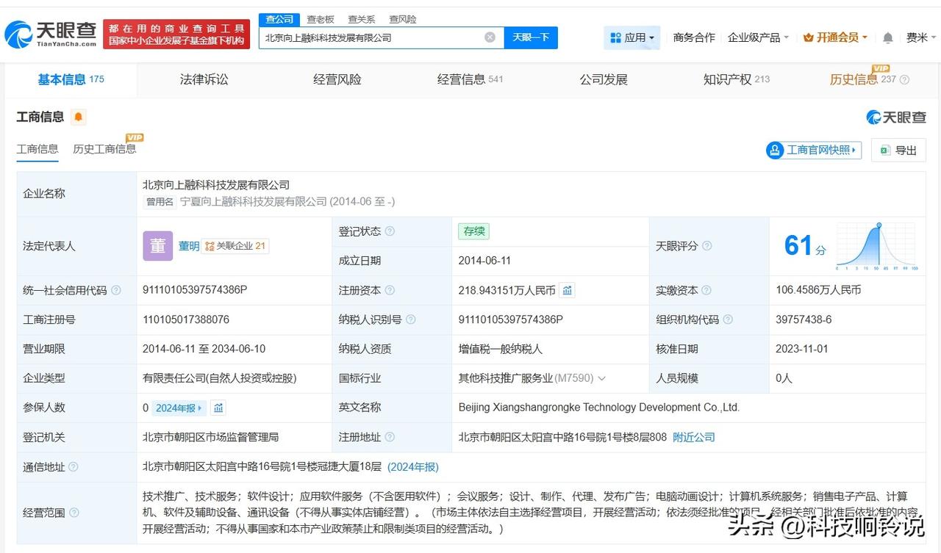Click the 关联企业 21 badge
The width and height of the screenshot is (941, 553).
tap(235, 246)
